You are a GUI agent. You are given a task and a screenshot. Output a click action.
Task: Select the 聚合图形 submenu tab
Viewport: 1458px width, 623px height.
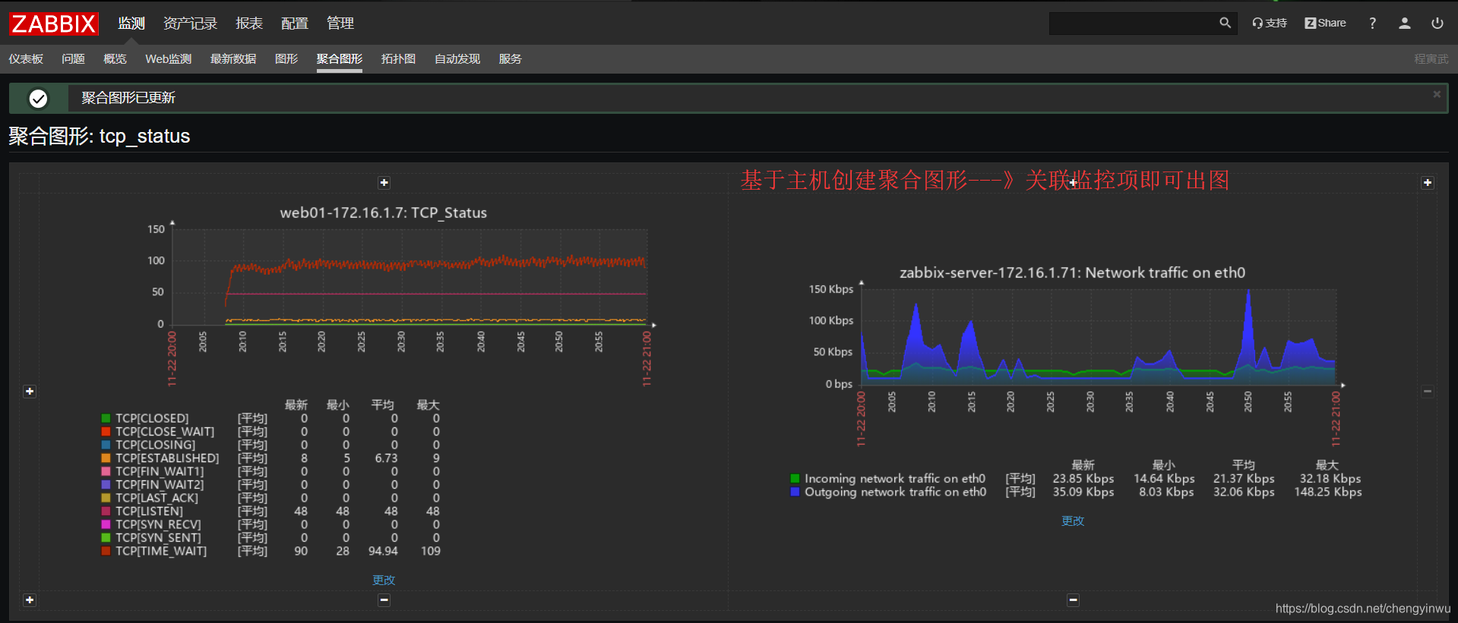340,58
